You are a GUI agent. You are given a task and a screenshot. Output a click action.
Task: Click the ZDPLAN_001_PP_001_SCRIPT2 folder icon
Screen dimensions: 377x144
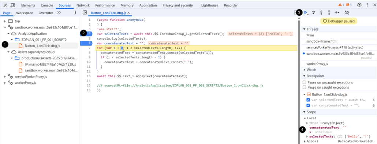(17, 39)
